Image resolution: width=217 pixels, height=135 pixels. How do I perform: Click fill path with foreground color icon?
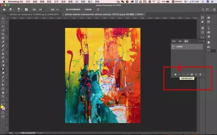click(x=175, y=74)
